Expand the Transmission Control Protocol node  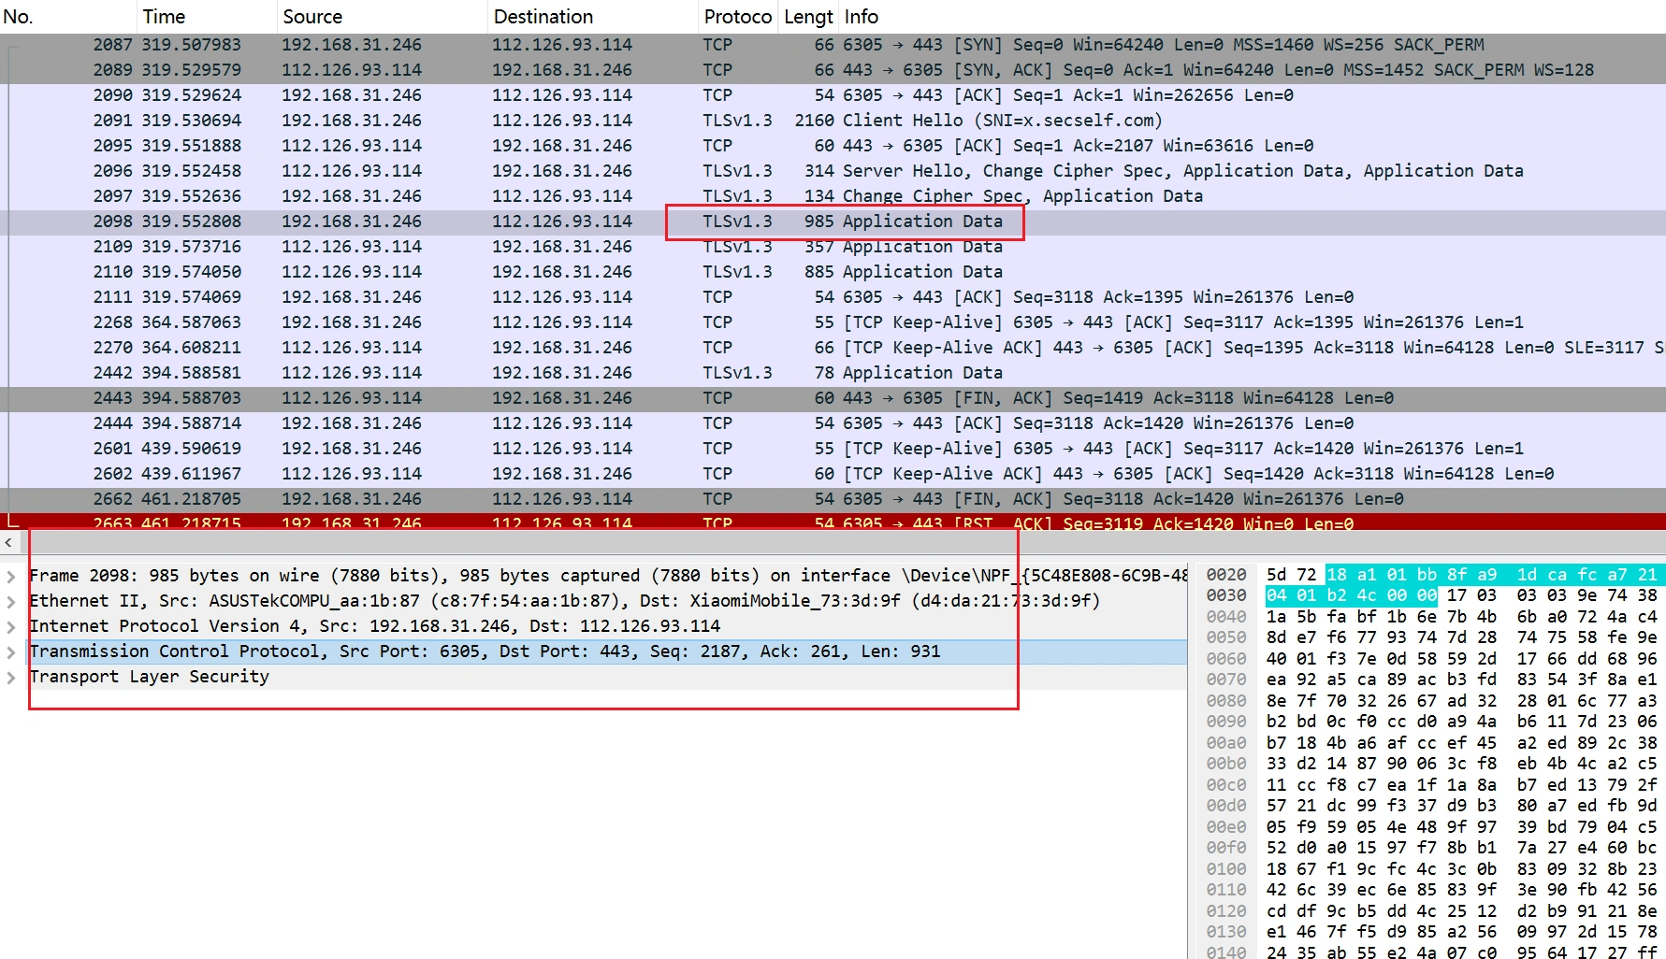pyautogui.click(x=11, y=651)
